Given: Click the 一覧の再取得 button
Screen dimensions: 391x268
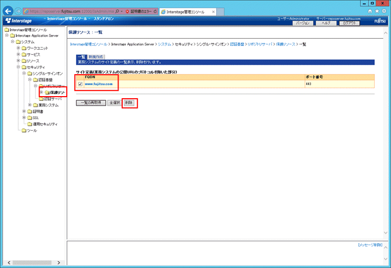Looking at the screenshot, I should pos(91,103).
